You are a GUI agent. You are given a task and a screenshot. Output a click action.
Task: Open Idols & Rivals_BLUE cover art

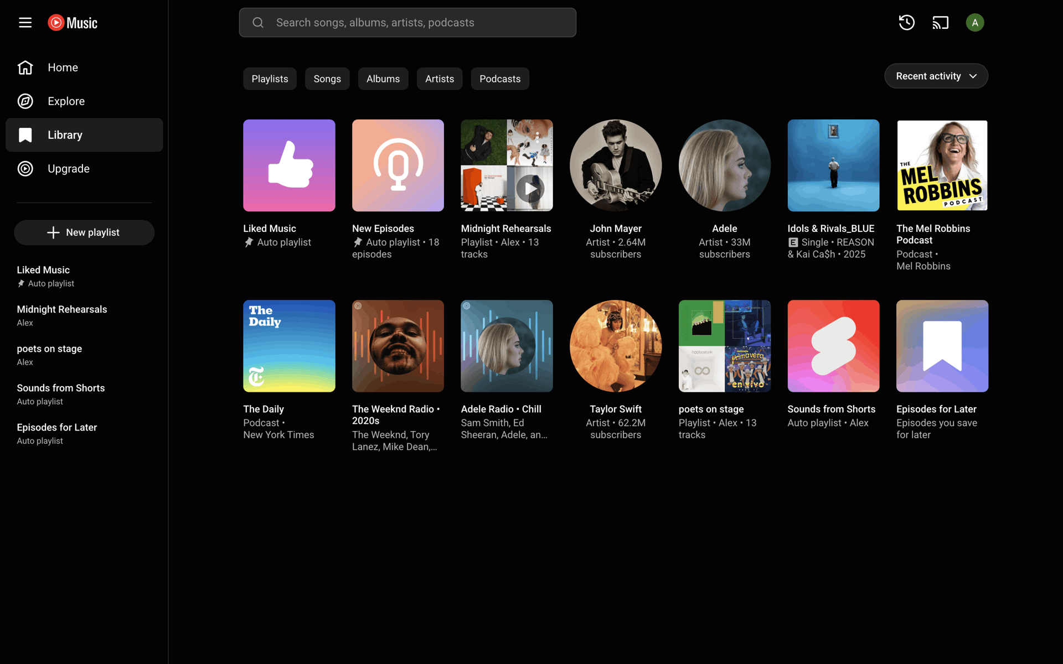833,165
